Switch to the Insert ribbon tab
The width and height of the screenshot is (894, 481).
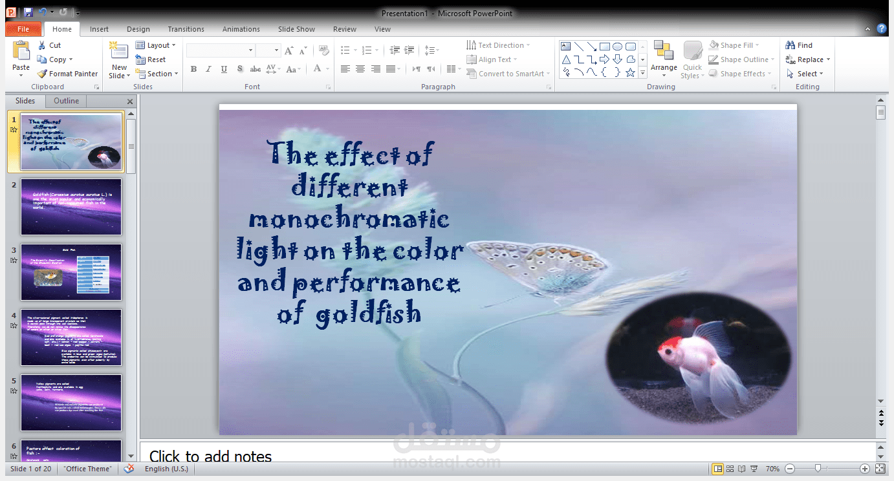click(x=99, y=28)
